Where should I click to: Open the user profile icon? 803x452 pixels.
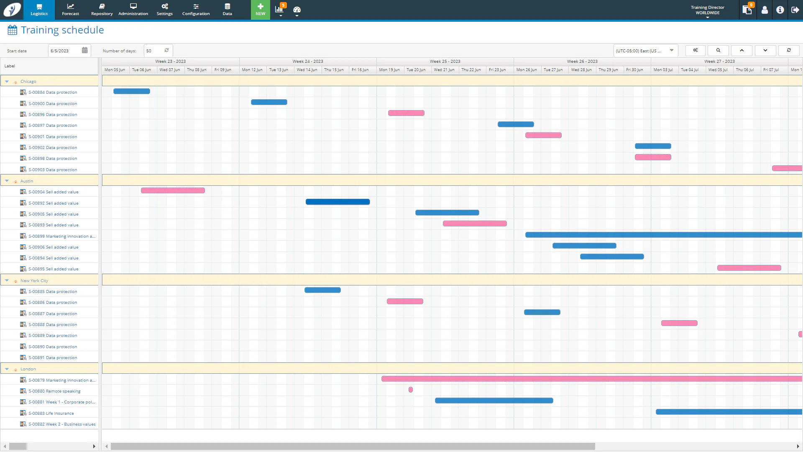click(765, 10)
